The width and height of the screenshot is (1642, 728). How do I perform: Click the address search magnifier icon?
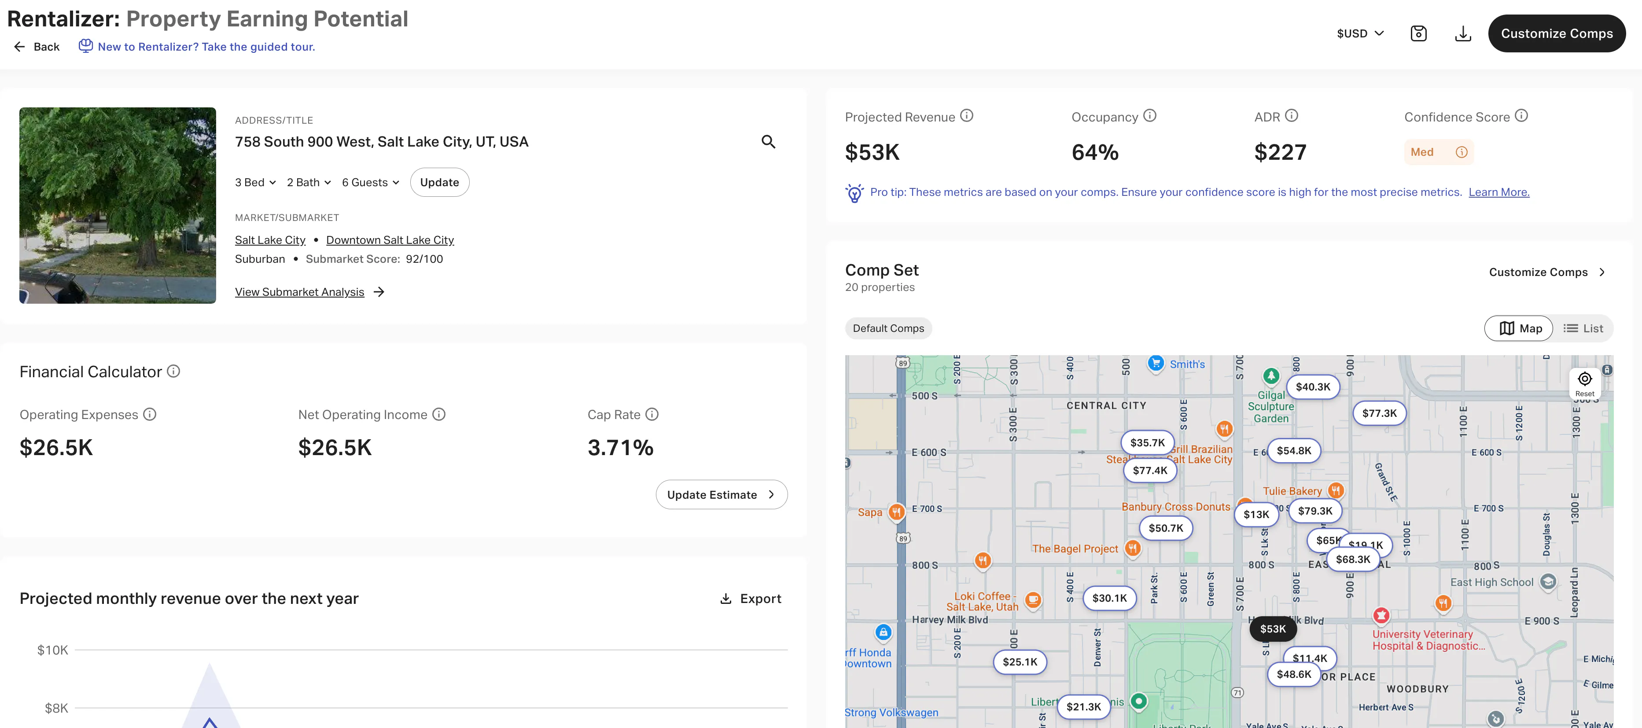tap(768, 142)
